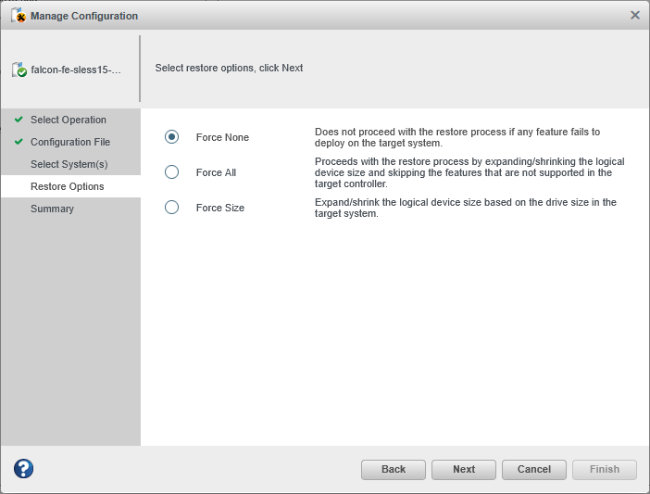Click the falcon-fe-sless15 system icon

point(19,70)
